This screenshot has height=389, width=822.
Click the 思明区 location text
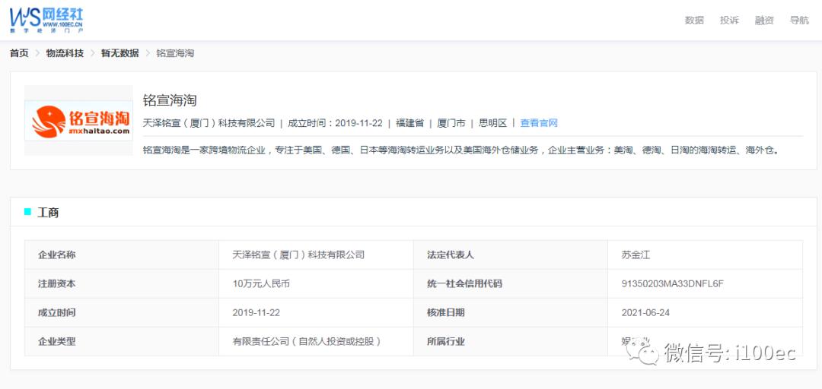492,123
